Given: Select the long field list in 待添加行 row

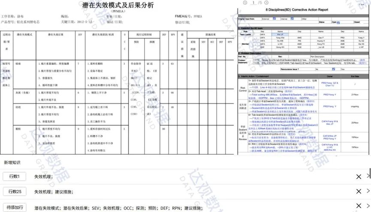Looking at the screenshot, I should tap(118, 208).
